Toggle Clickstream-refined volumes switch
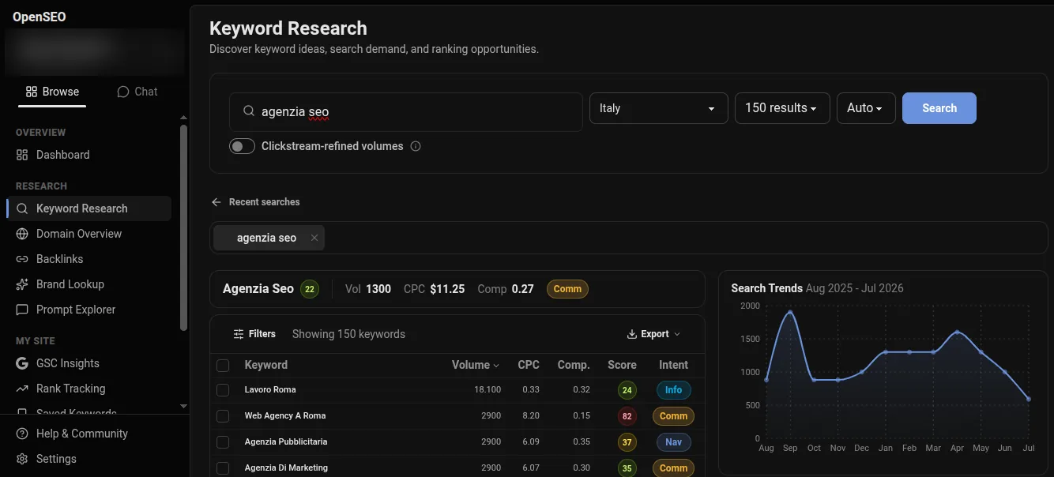Viewport: 1054px width, 477px height. point(242,146)
